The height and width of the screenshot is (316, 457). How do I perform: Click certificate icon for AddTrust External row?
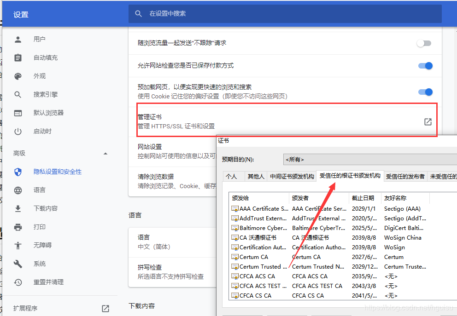click(x=234, y=218)
